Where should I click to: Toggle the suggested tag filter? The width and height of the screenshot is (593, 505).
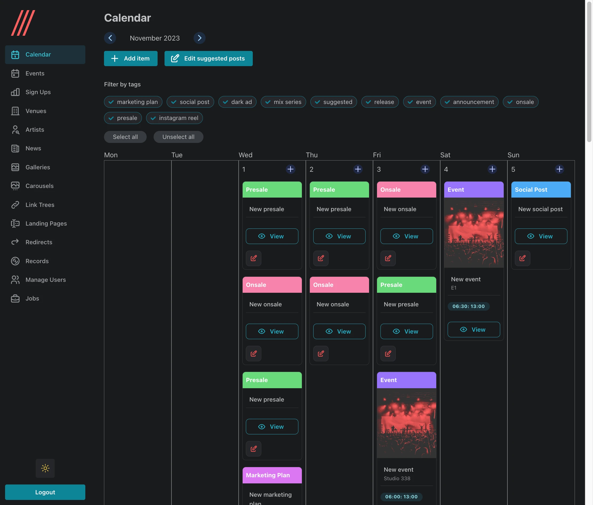point(334,102)
